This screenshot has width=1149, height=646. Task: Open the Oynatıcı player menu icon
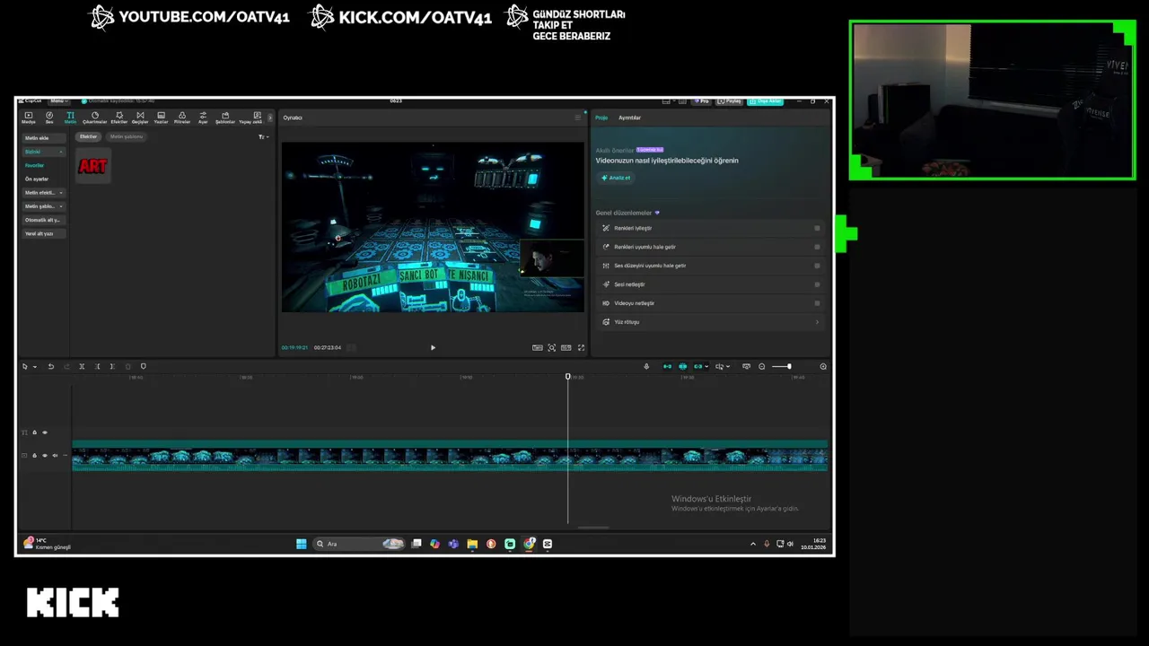tap(577, 118)
